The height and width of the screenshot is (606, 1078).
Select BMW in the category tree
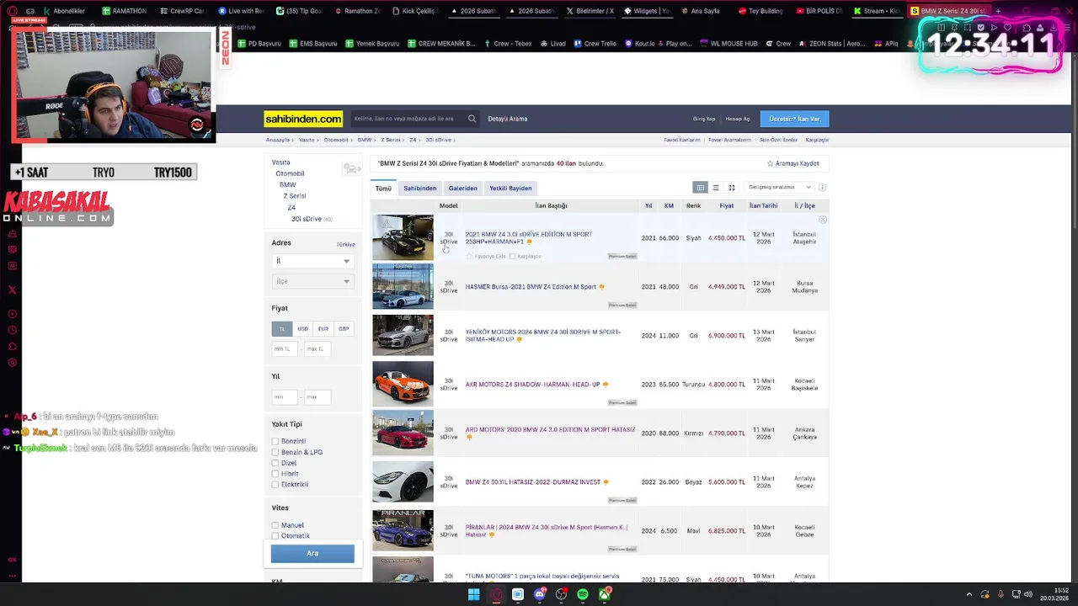coord(287,184)
